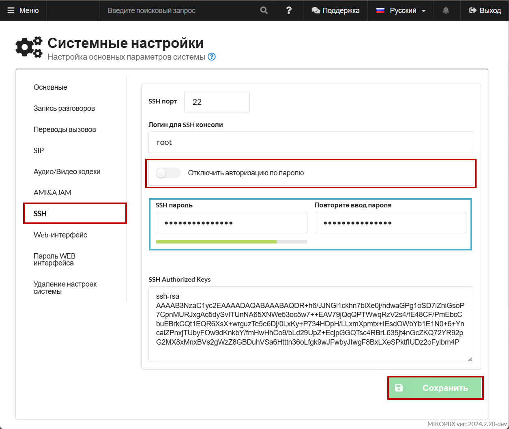509x429 pixels.
Task: Switch to Audio/Video codecs tab
Action: 67,172
